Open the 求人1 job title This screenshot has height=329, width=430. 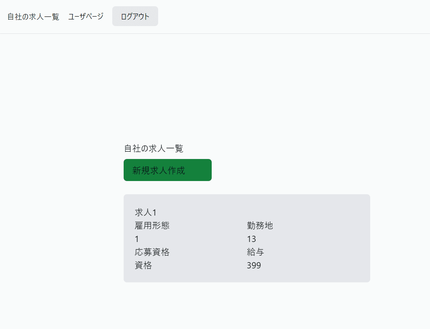tap(146, 212)
